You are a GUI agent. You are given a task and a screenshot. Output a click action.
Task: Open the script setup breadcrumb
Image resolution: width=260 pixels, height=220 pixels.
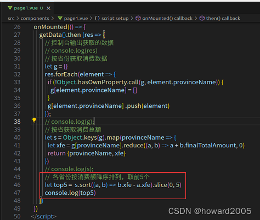[x=115, y=18]
